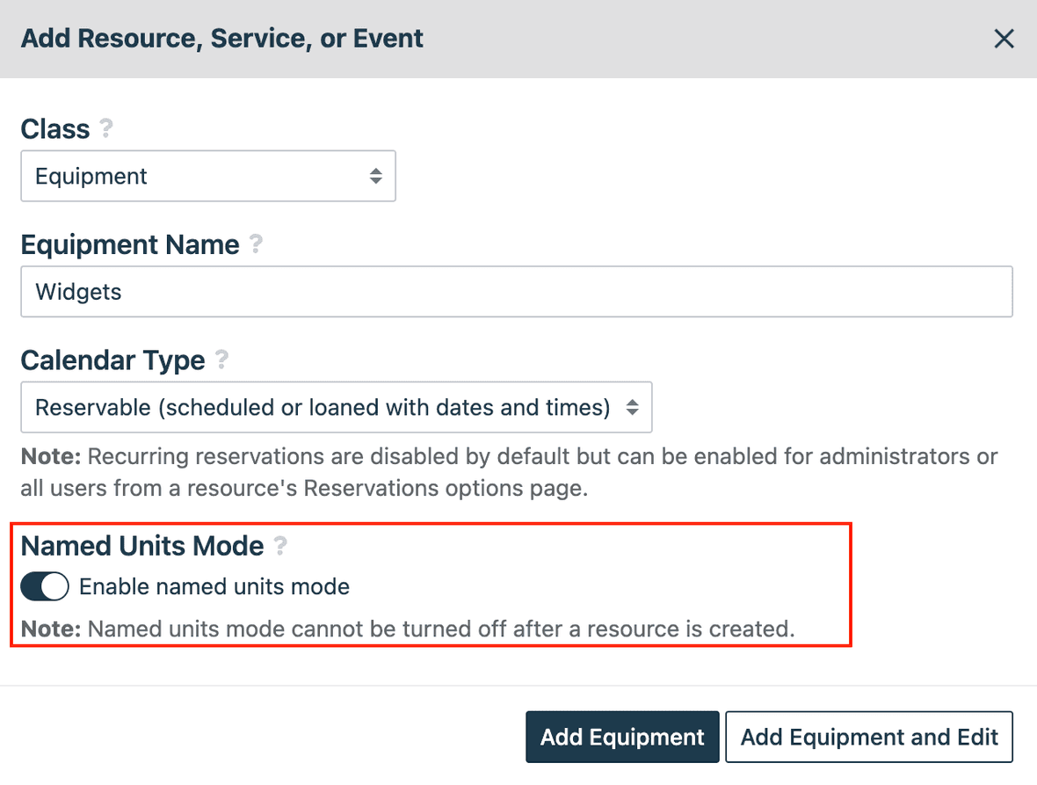Click the "Enable named units mode" label

pyautogui.click(x=214, y=586)
